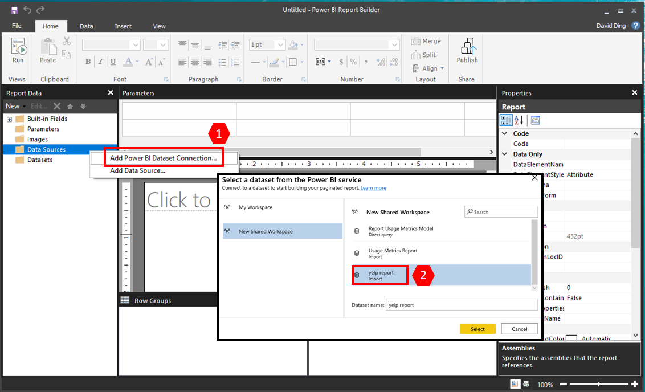Click the Cut scissors icon
This screenshot has width=645, height=392.
[x=67, y=41]
